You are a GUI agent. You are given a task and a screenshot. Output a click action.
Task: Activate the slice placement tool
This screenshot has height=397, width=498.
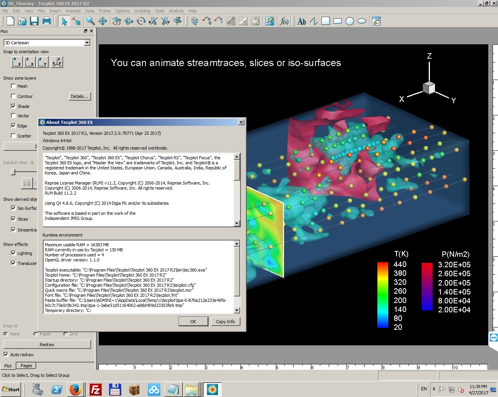195,21
